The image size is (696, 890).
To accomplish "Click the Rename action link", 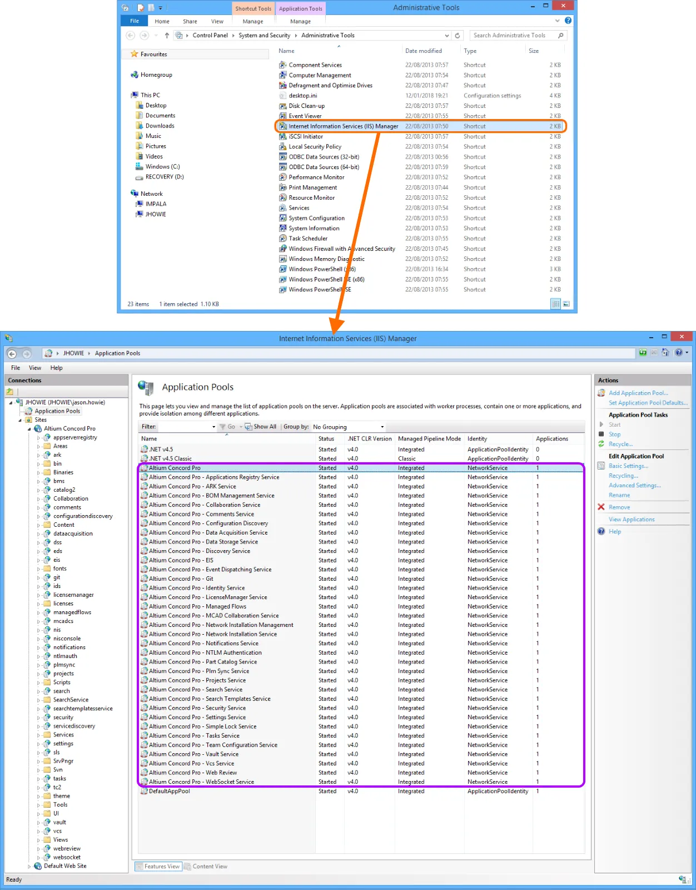I will pyautogui.click(x=619, y=496).
